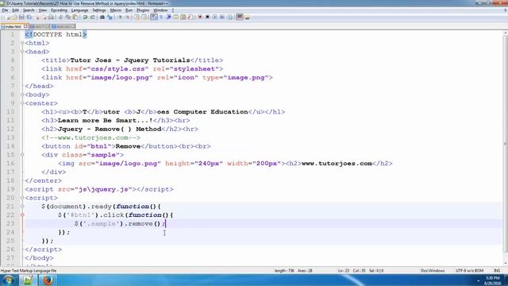Close document using menu bar X
The image size is (508, 286).
(505, 10)
